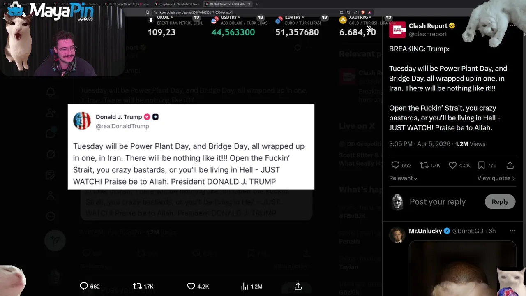The image size is (526, 296).
Task: Repost the Clash Report tweet from side panel
Action: pos(424,165)
